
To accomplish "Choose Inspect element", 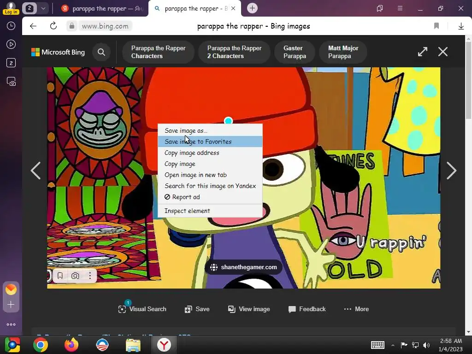I will pyautogui.click(x=210, y=211).
